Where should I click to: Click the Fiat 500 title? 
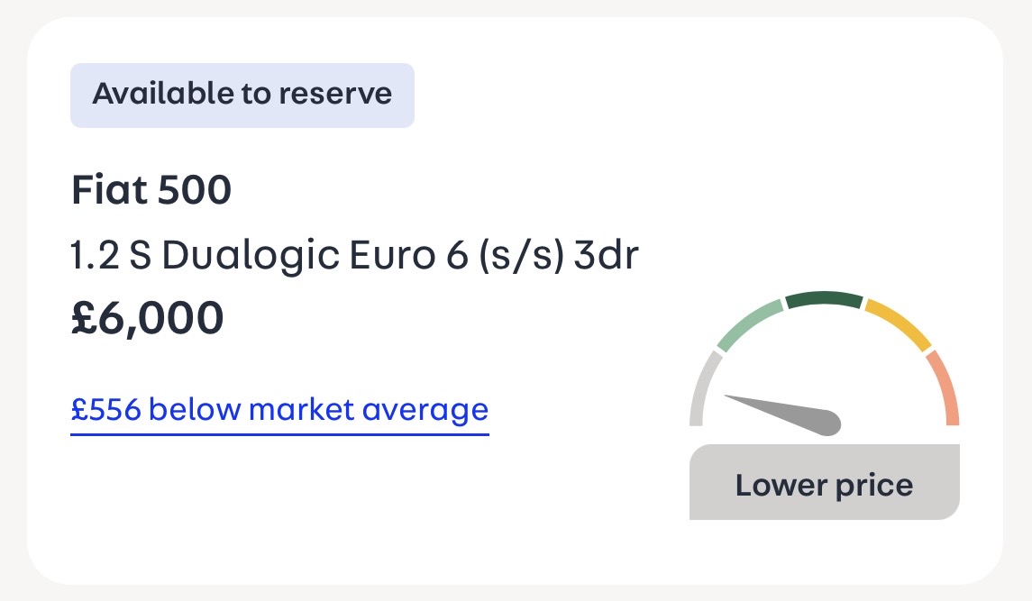click(151, 190)
